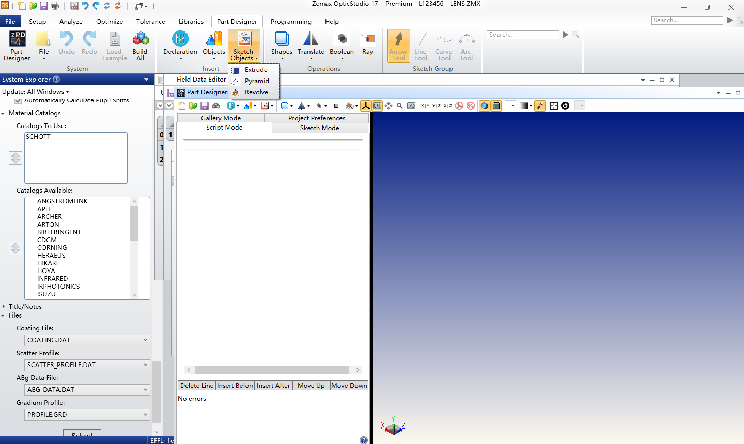
Task: Click the Delete Line button
Action: tap(196, 386)
